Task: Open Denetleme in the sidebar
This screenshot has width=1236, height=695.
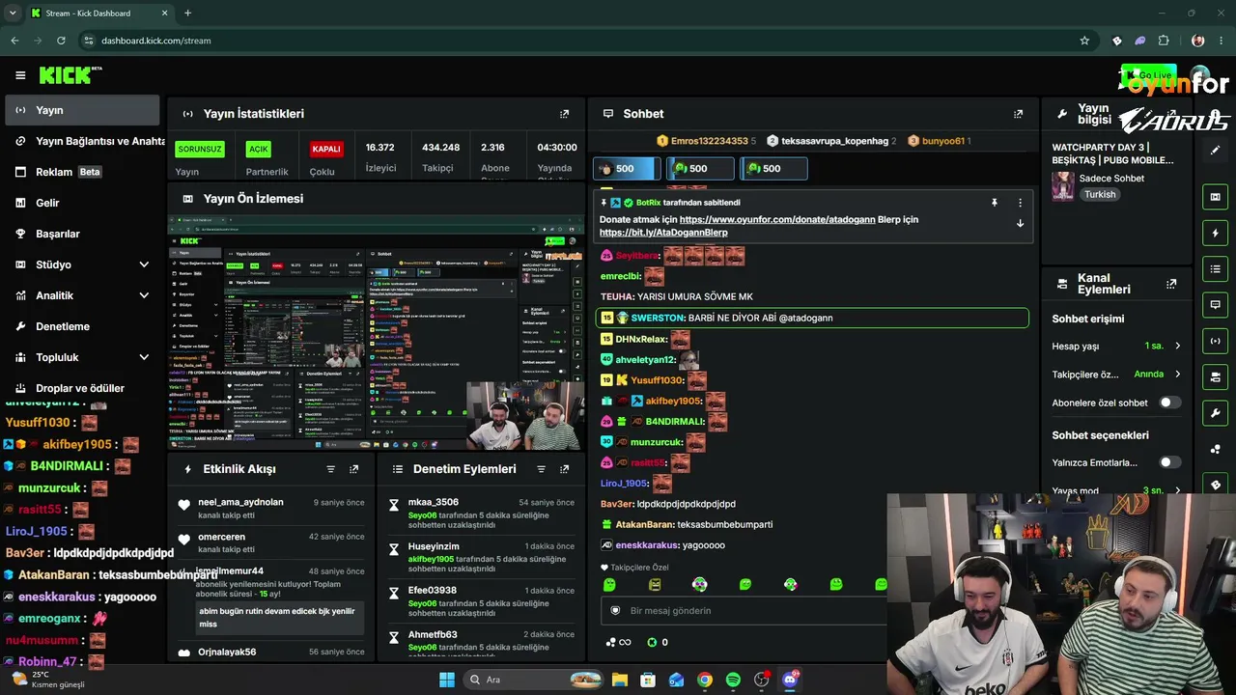Action: [x=82, y=326]
